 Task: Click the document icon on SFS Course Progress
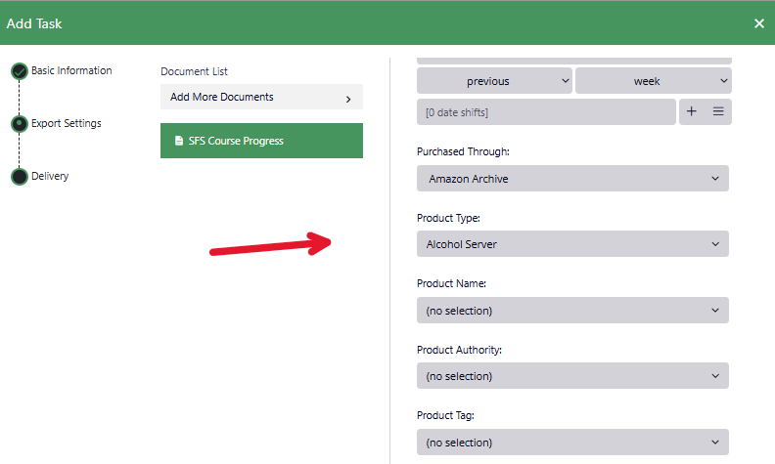coord(178,141)
